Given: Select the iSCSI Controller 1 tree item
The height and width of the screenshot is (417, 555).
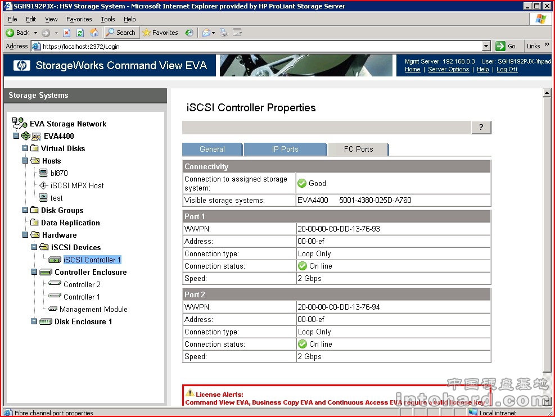Looking at the screenshot, I should pos(92,260).
